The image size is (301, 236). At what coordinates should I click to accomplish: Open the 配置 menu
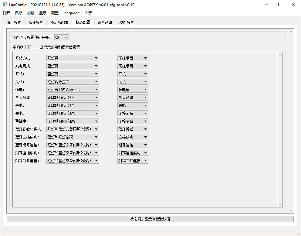pyautogui.click(x=55, y=13)
